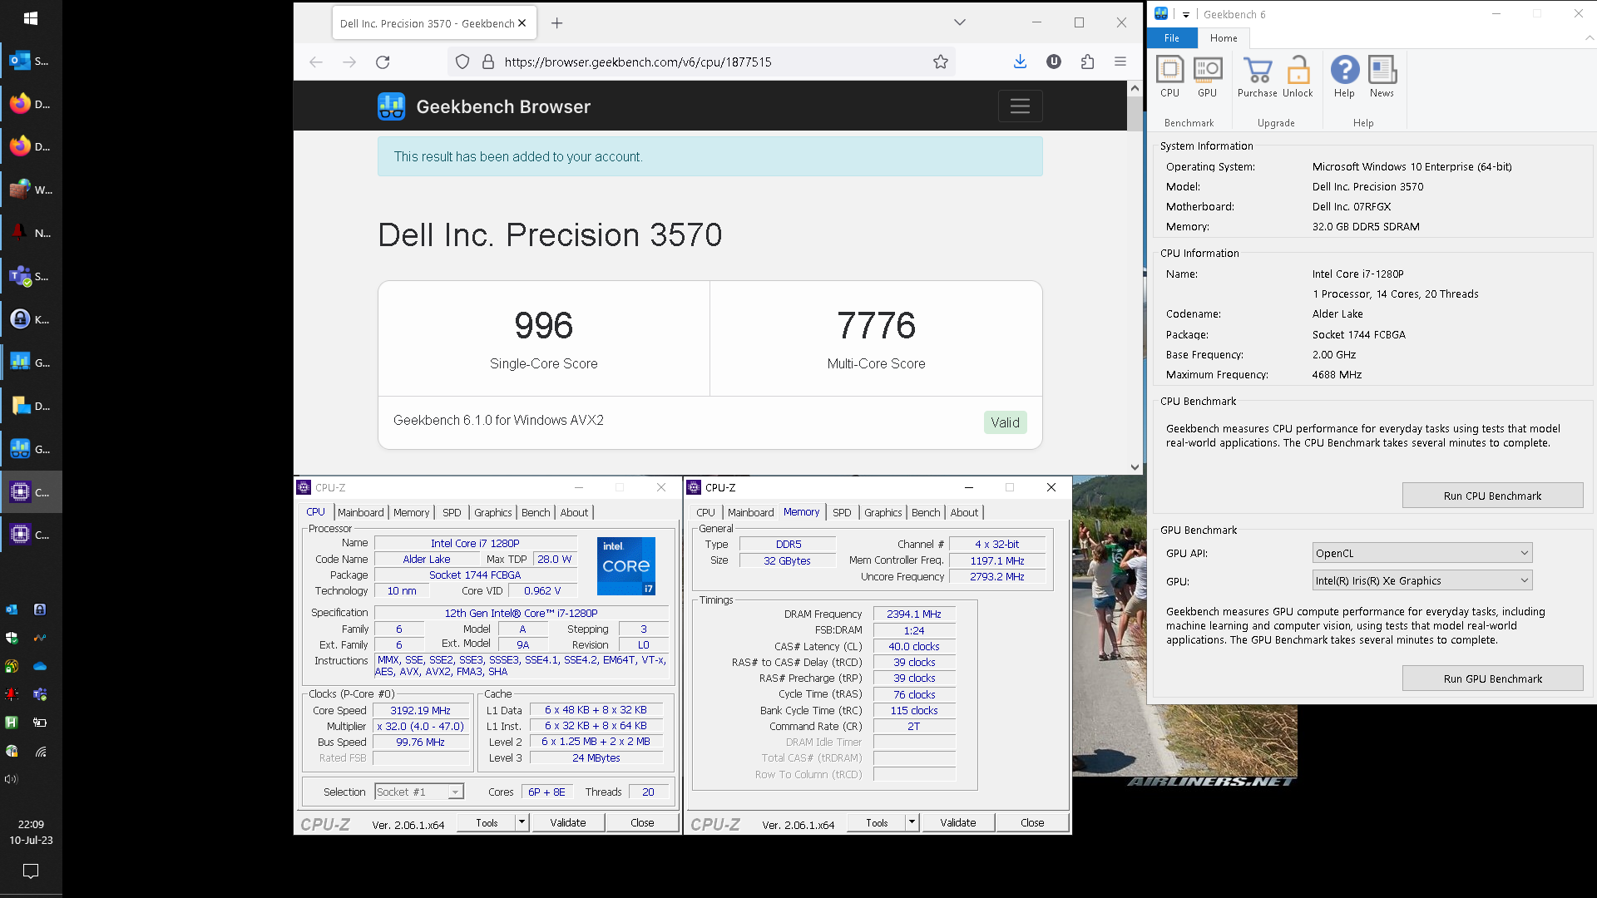
Task: Open the Firefox list all tabs chevron
Action: pos(959,22)
